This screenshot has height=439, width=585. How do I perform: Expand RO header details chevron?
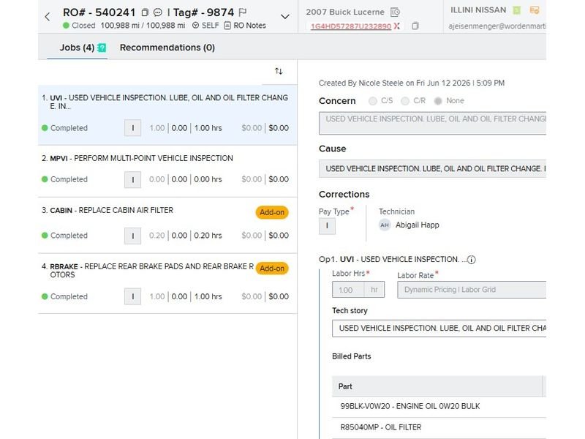point(284,17)
